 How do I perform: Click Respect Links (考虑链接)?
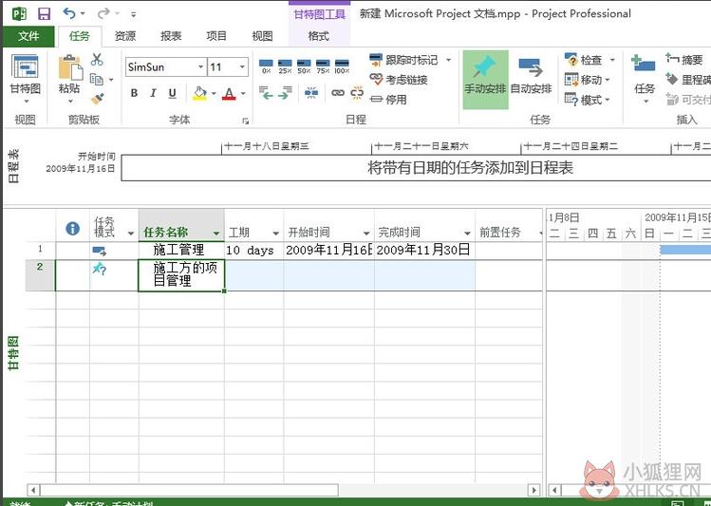click(399, 80)
